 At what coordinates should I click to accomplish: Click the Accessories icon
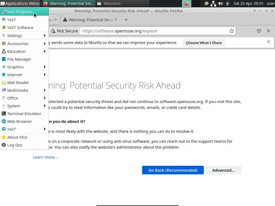click(4, 43)
